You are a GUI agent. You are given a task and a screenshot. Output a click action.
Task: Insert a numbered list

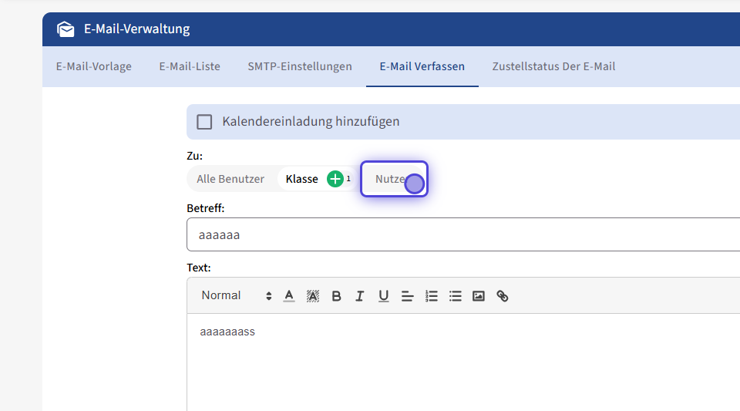[432, 296]
